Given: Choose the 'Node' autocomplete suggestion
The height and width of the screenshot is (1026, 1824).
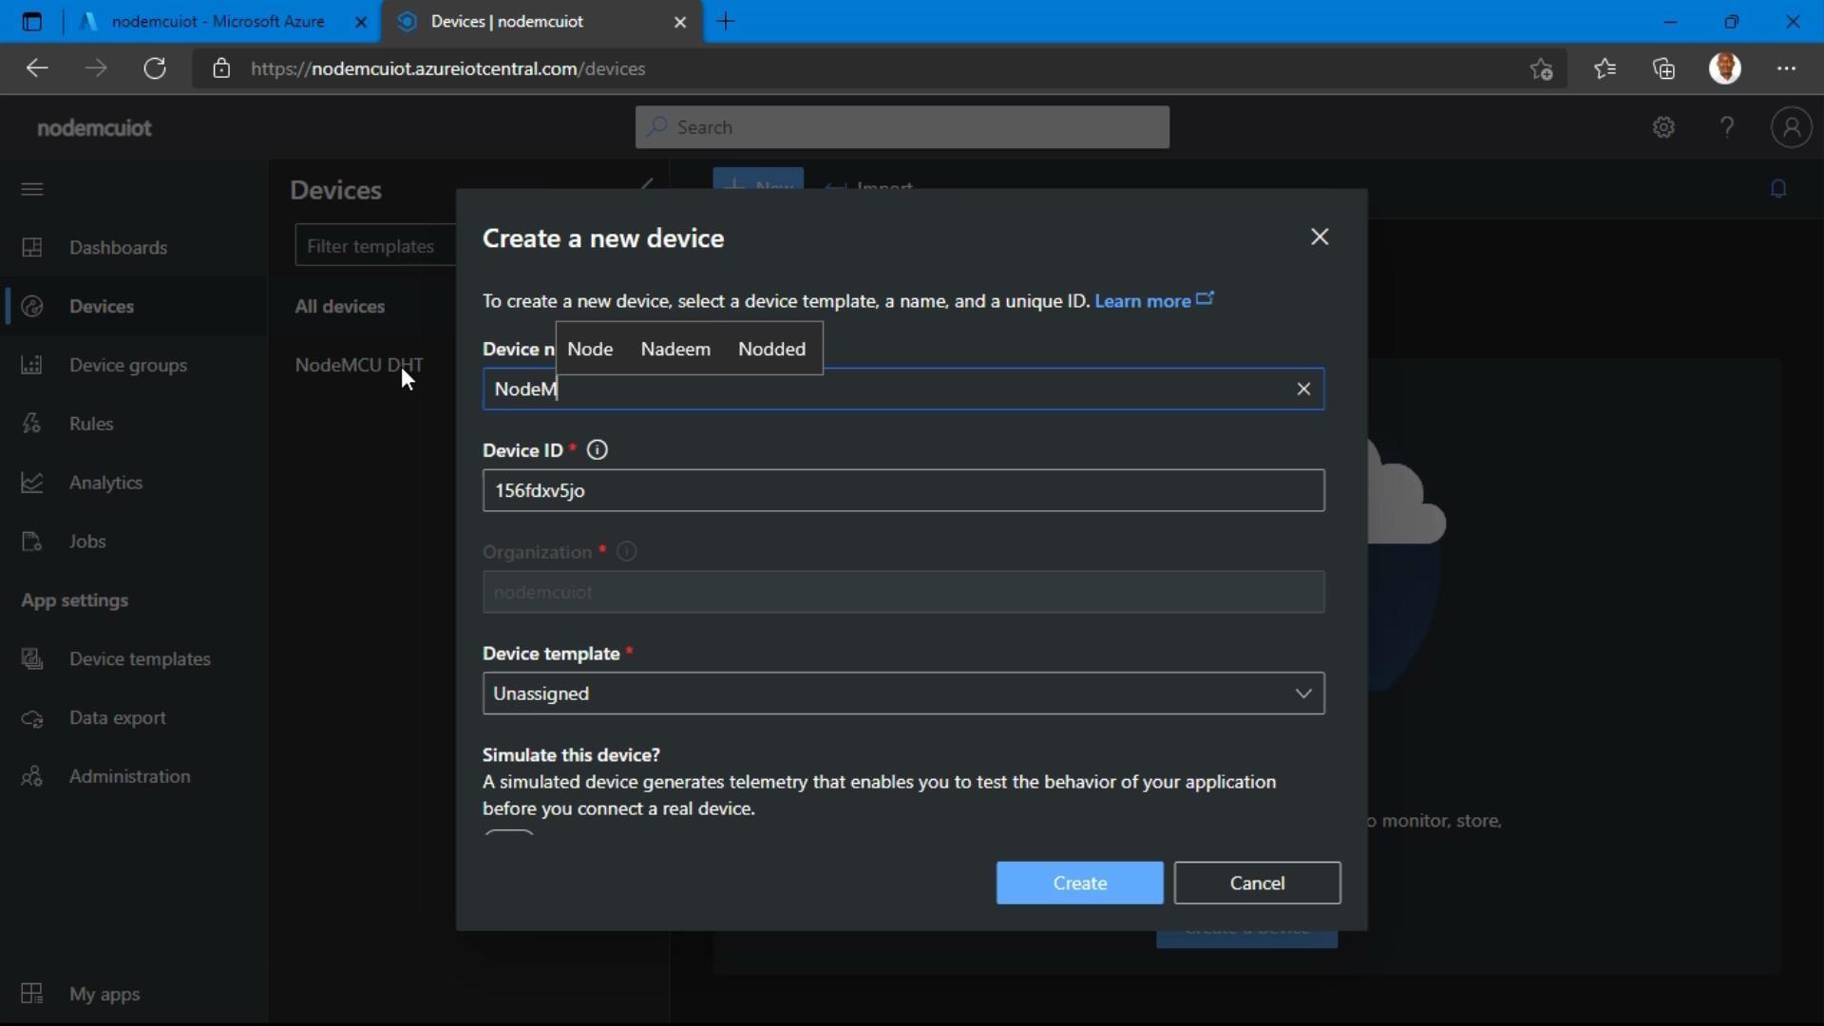Looking at the screenshot, I should (x=590, y=349).
